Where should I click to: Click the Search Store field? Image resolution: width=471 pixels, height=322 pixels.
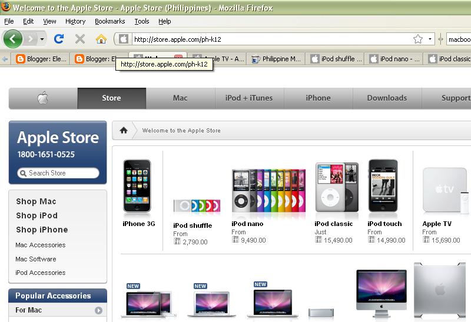58,173
